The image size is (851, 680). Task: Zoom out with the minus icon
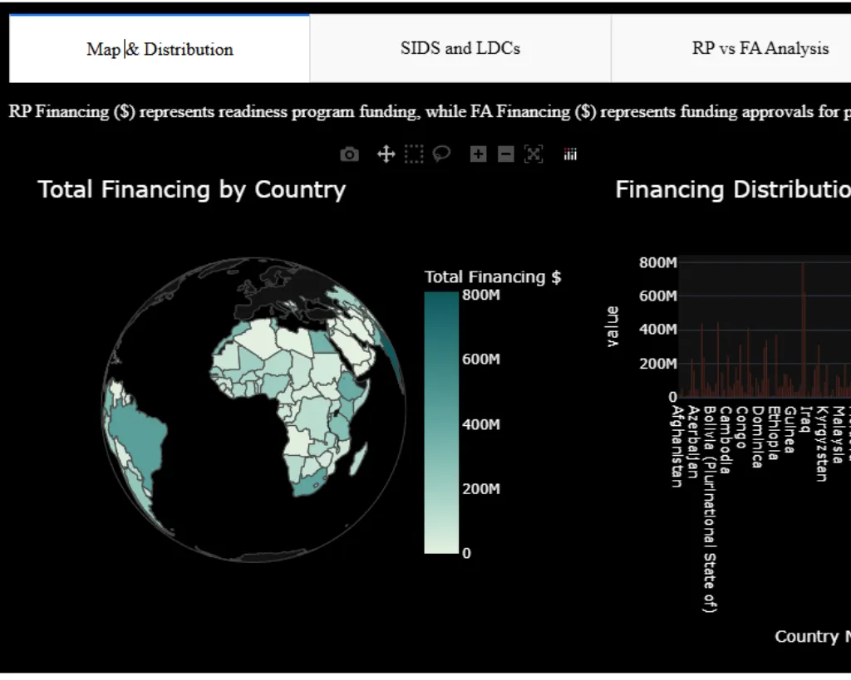click(505, 154)
